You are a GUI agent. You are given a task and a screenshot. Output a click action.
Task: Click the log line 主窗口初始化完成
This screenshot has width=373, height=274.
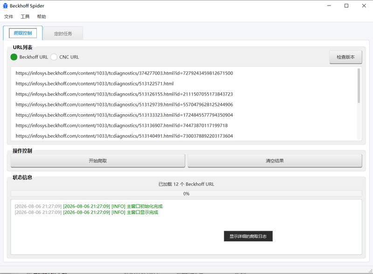click(x=89, y=206)
